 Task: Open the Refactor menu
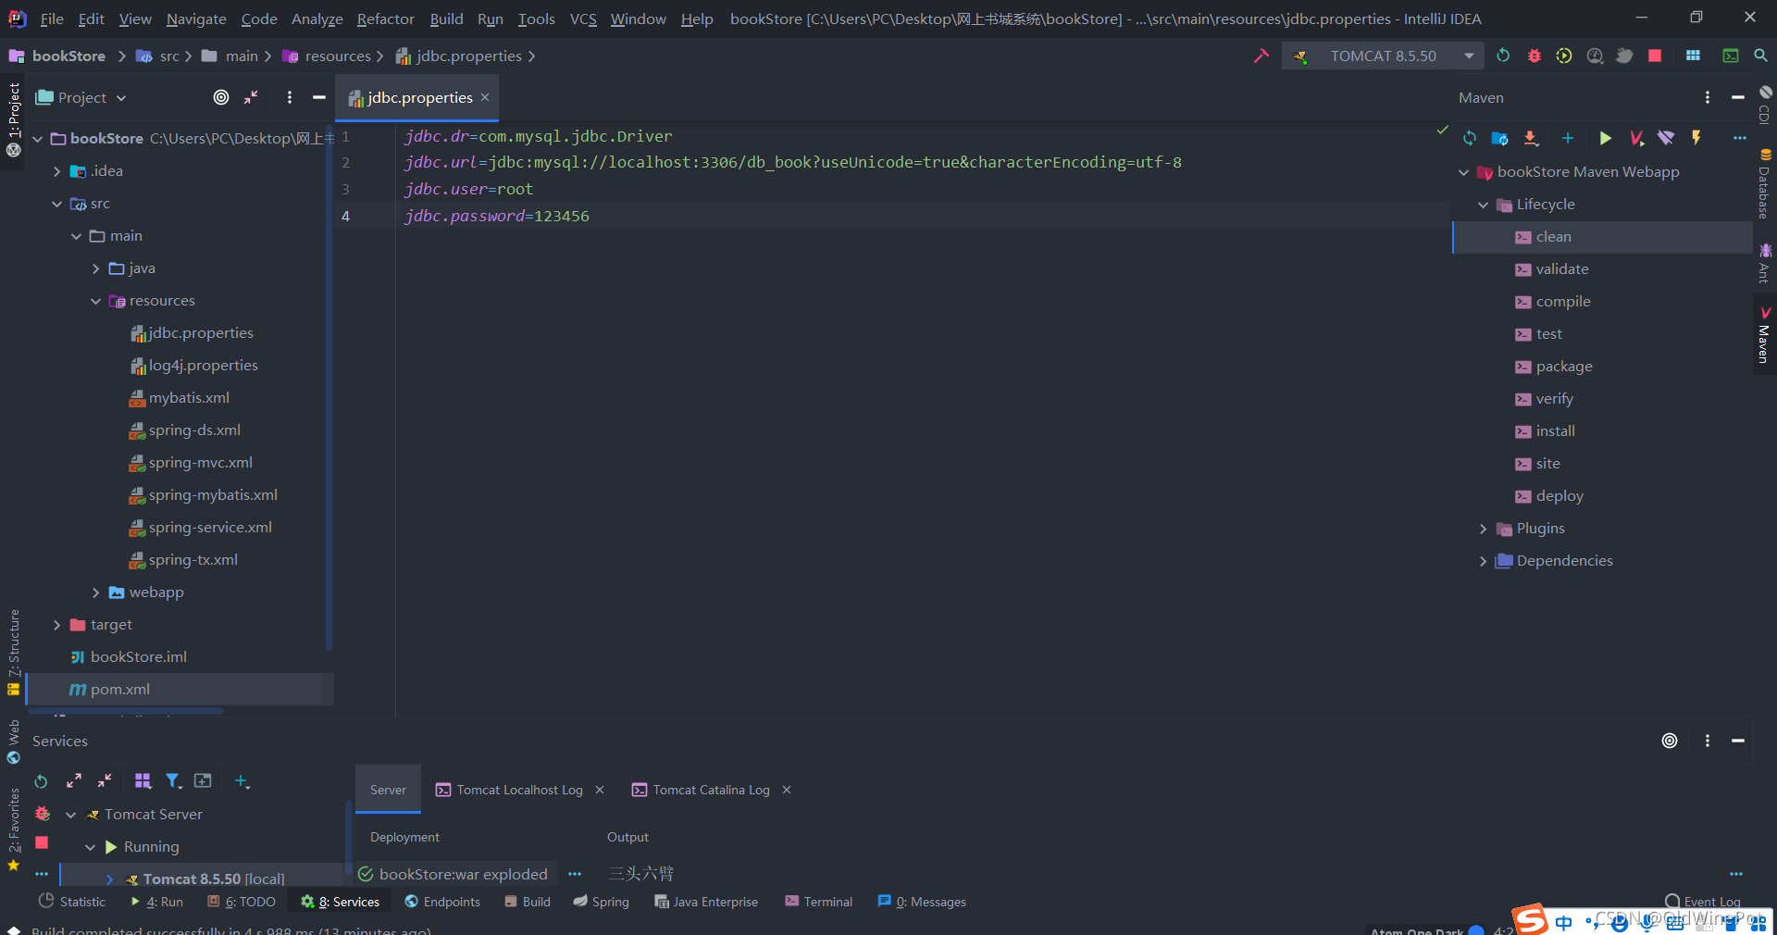click(x=385, y=19)
